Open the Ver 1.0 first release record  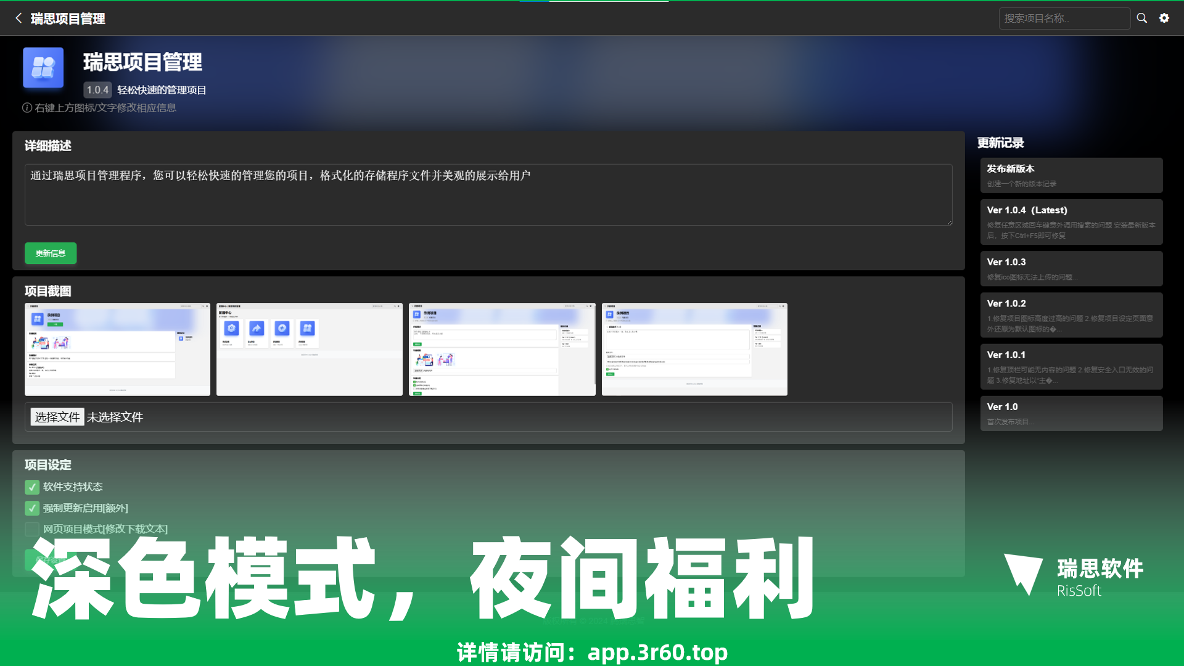coord(1072,413)
